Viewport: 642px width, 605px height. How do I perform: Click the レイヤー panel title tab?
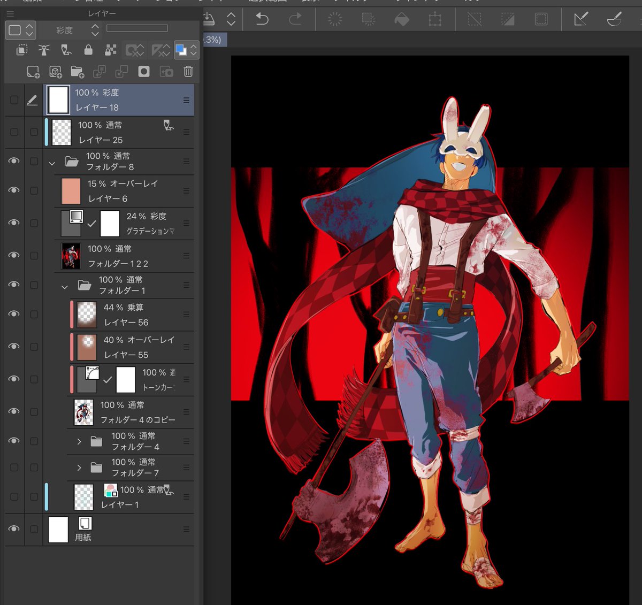(102, 13)
